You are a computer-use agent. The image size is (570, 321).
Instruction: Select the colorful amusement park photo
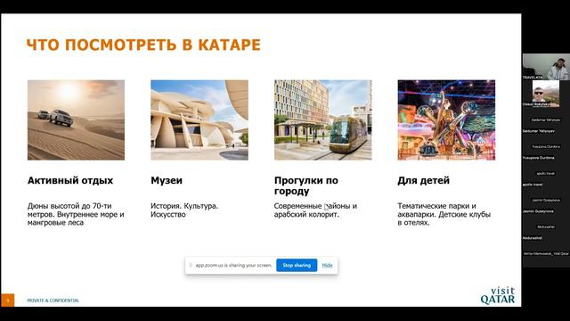(446, 120)
